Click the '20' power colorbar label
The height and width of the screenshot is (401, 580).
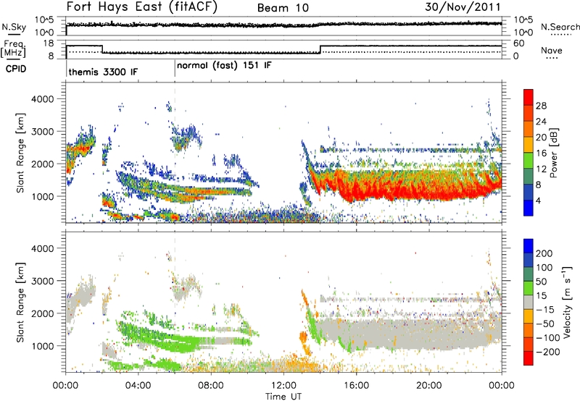541,138
